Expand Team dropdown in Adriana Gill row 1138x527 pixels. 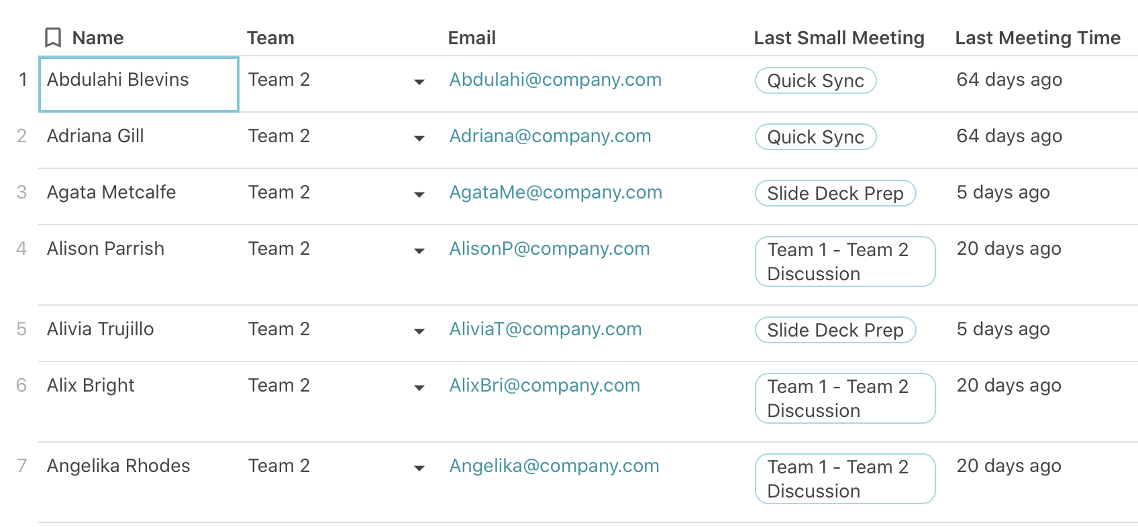pos(419,138)
